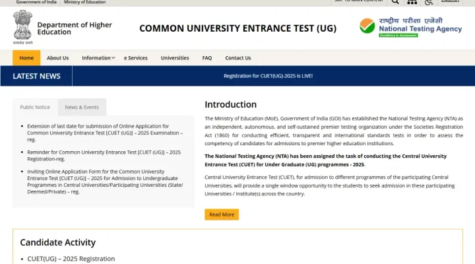This screenshot has width=475, height=264.
Task: Switch to the News & Events tab
Action: coord(82,107)
